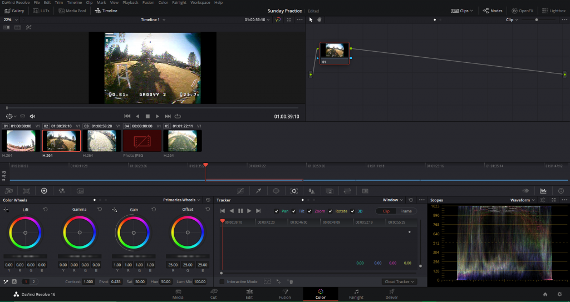Select clip 03 thumbnail

tap(102, 141)
